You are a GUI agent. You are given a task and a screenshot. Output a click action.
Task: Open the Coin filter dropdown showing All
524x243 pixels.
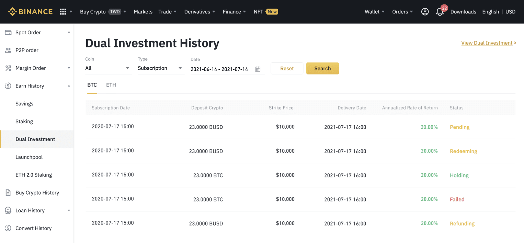[108, 68]
